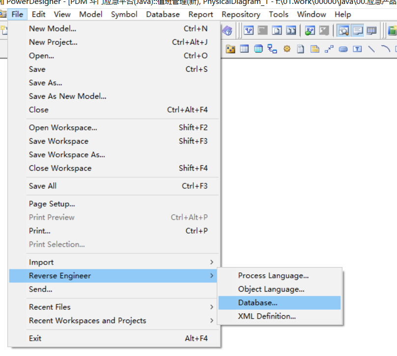Viewport: 397px width, 356px height.
Task: Choose XML Definition... in submenu
Action: coord(280,316)
